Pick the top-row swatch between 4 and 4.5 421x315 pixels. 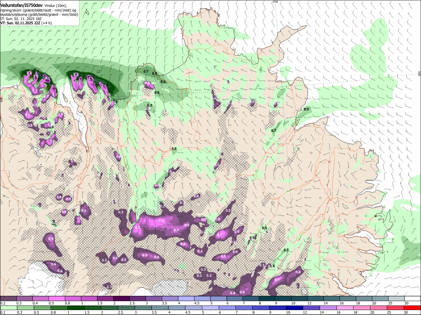pyautogui.click(x=186, y=298)
